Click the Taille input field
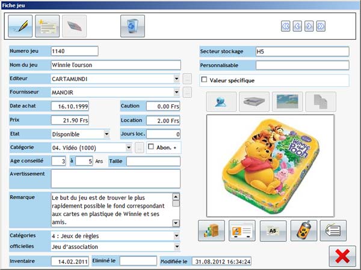Image resolution: width=361 pixels, height=270 pixels. pyautogui.click(x=153, y=161)
